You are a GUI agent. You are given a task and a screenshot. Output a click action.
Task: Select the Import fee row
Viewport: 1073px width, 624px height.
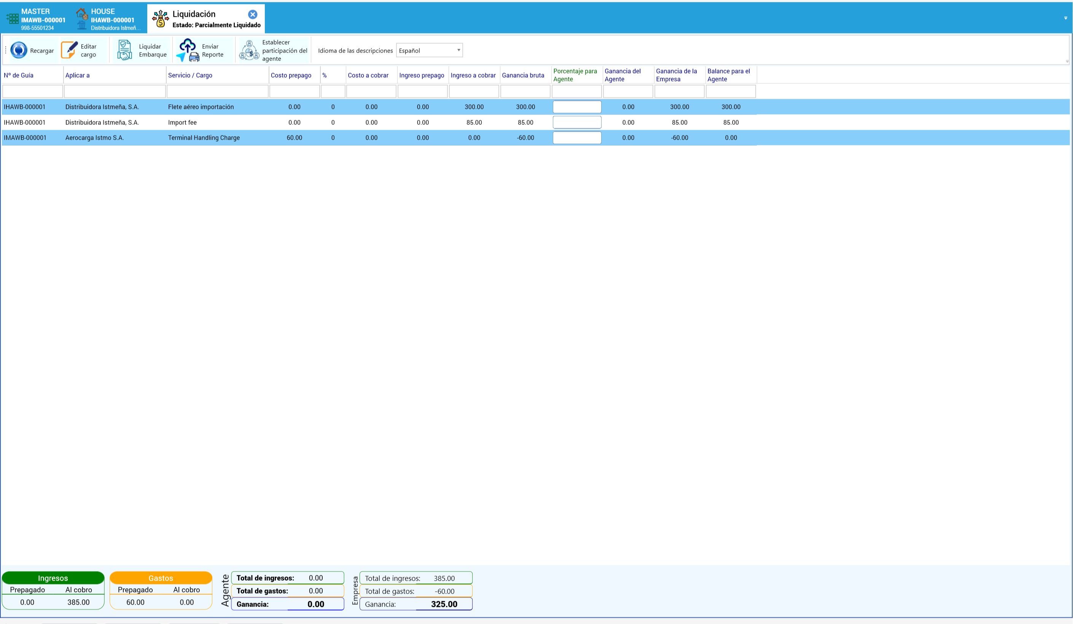536,122
